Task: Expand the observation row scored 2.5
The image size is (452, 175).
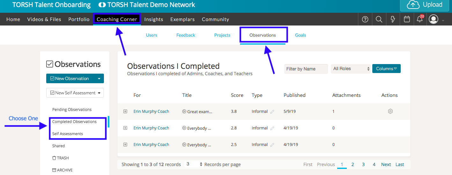Action: pos(125,144)
